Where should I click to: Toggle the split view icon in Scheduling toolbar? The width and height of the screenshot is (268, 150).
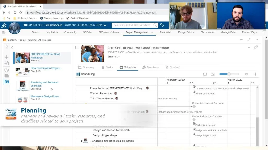205,74
